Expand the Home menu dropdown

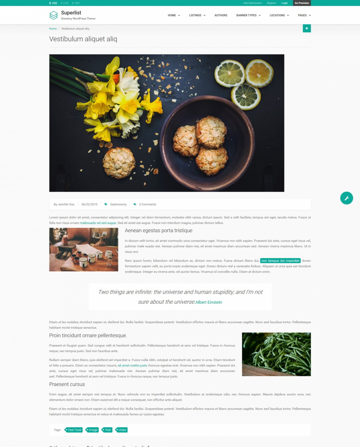(174, 15)
